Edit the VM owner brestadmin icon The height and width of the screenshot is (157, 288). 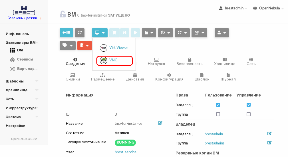[x=269, y=134]
